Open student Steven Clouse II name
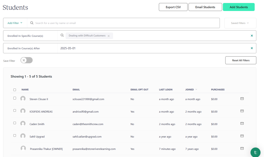The height and width of the screenshot is (157, 264). [x=39, y=99]
